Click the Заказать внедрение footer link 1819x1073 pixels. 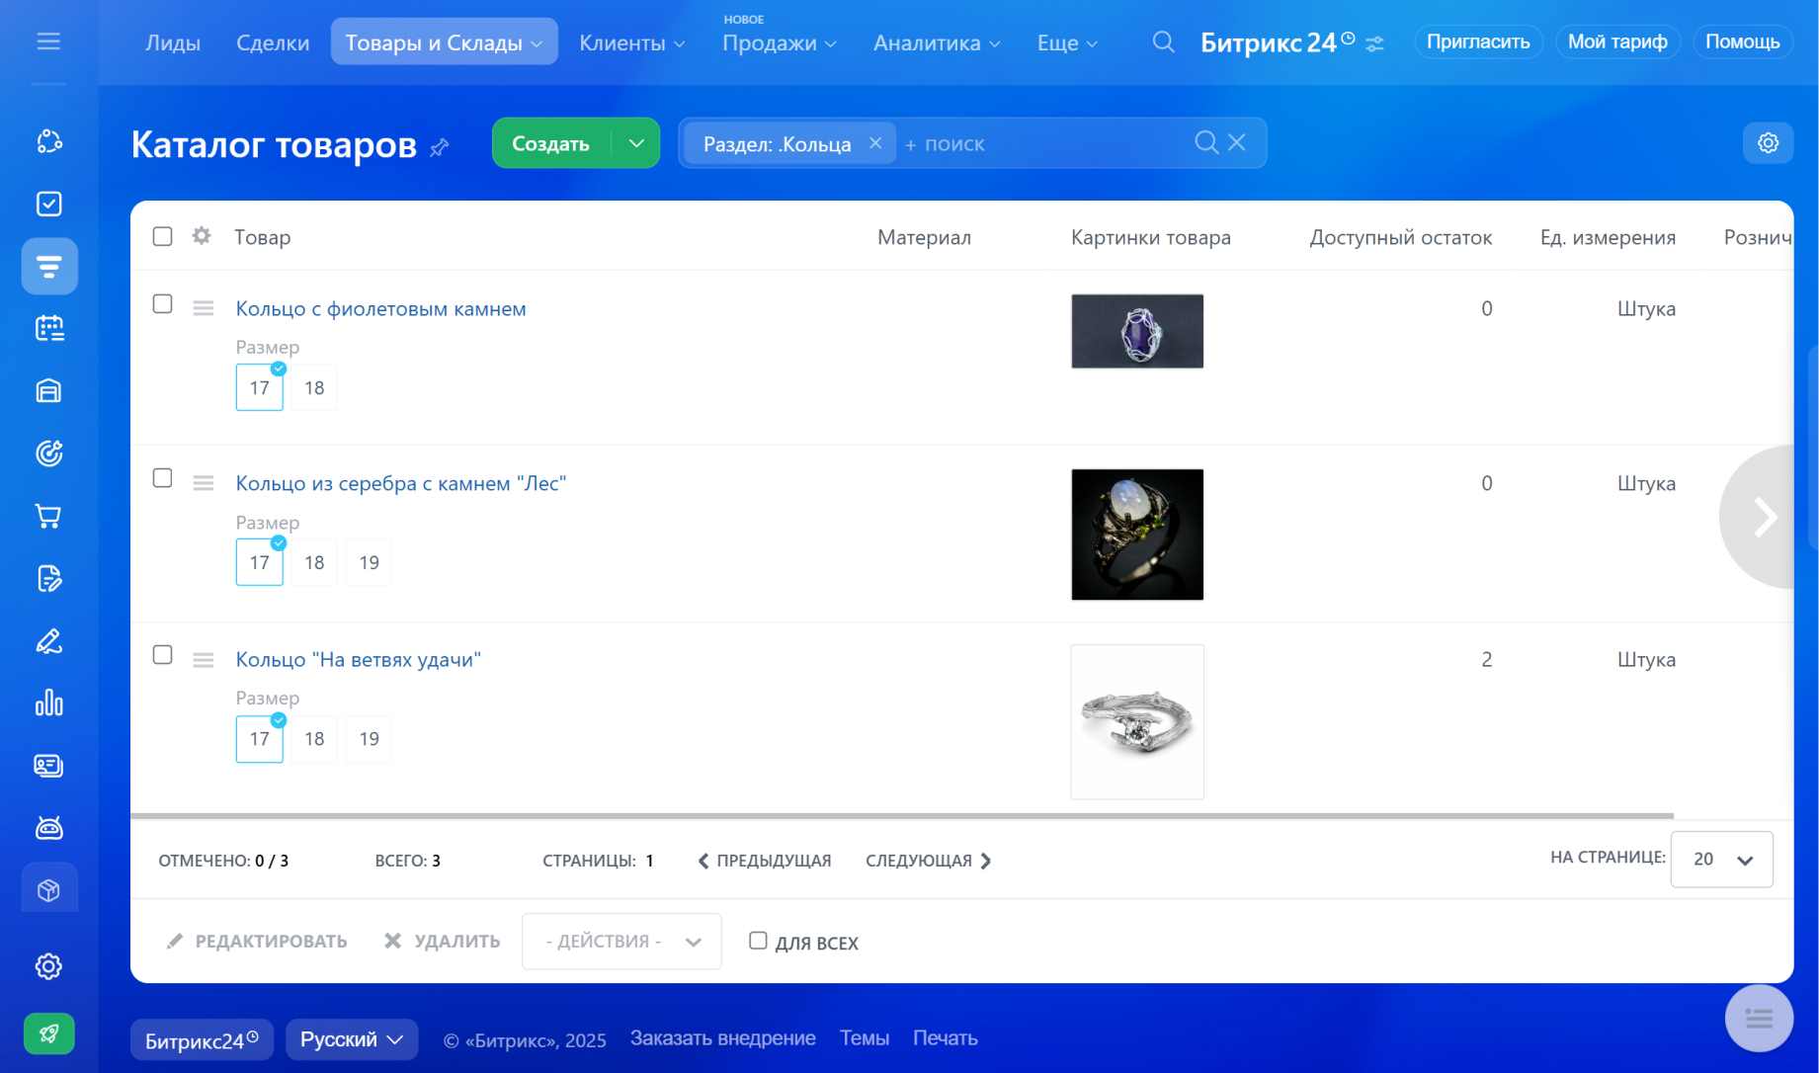coord(723,1038)
